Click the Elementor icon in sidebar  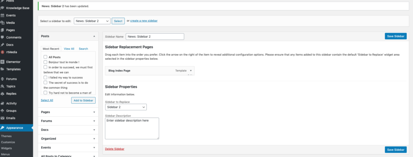2,62
